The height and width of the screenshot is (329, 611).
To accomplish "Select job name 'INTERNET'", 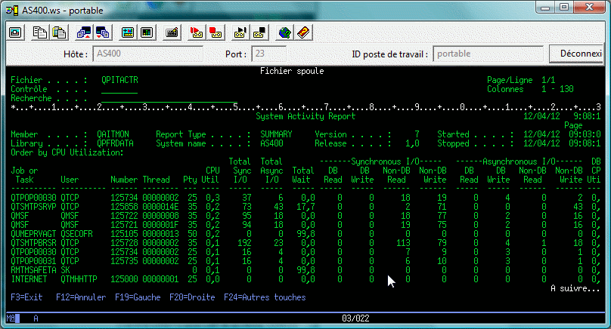I will [29, 279].
